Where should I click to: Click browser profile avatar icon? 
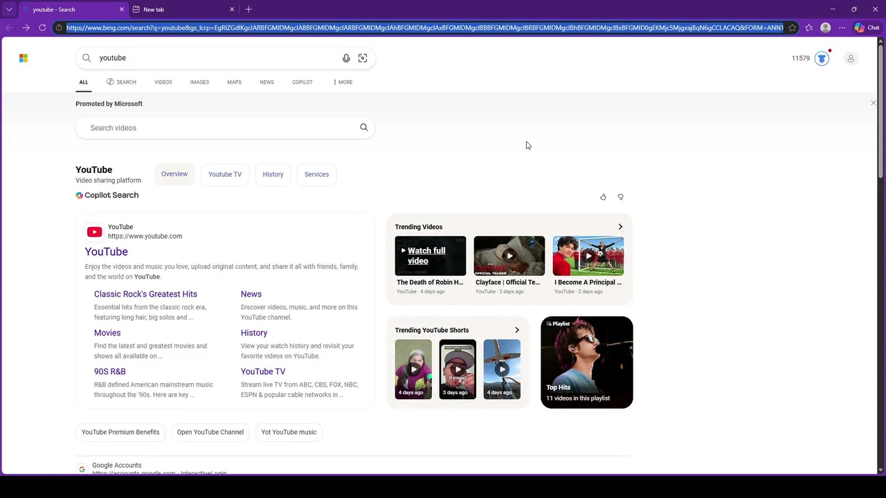coord(825,28)
